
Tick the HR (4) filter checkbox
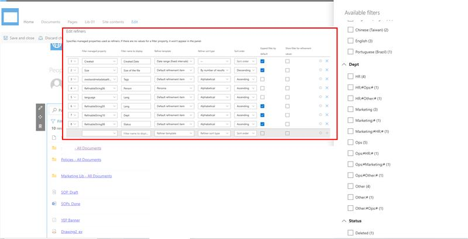tap(350, 76)
